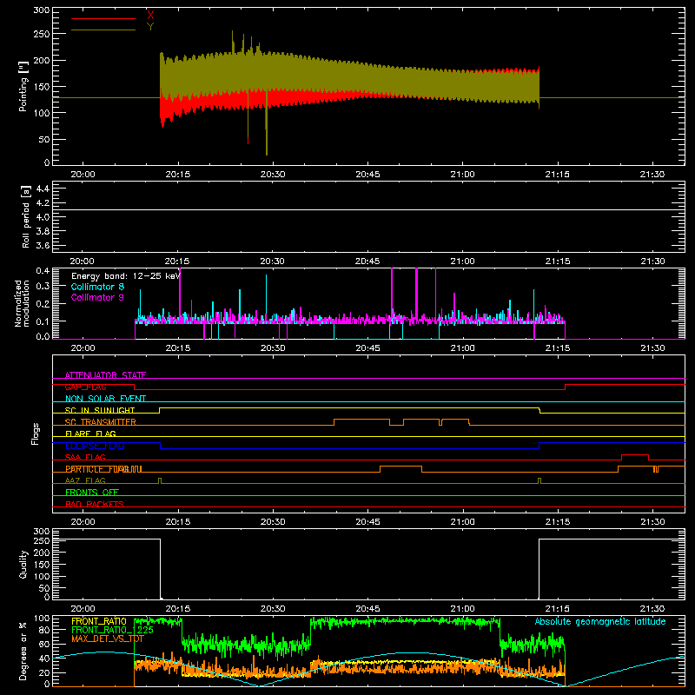Select the SC_IN_SUNLIGHT flag label

(x=100, y=410)
